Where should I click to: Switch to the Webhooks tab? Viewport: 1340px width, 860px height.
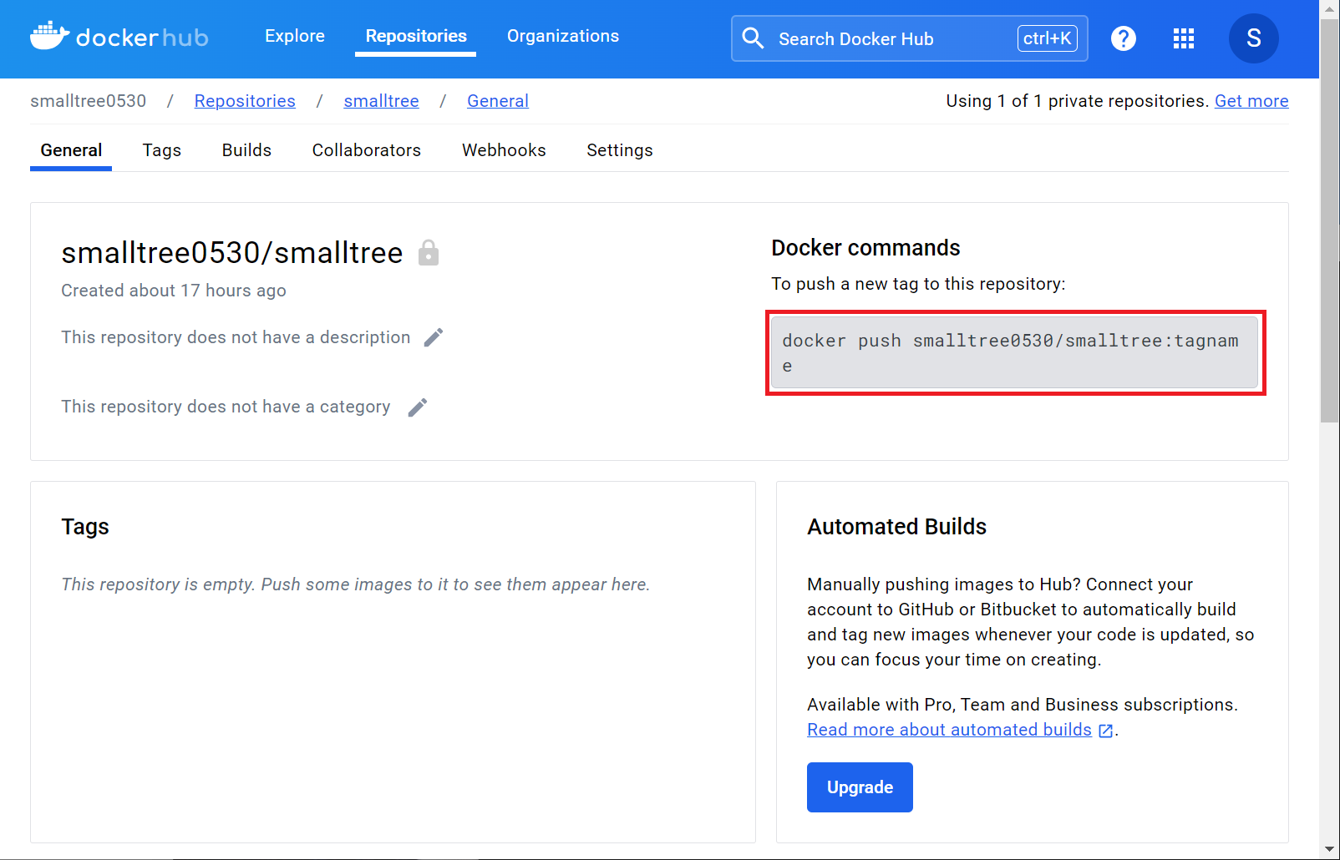[504, 150]
